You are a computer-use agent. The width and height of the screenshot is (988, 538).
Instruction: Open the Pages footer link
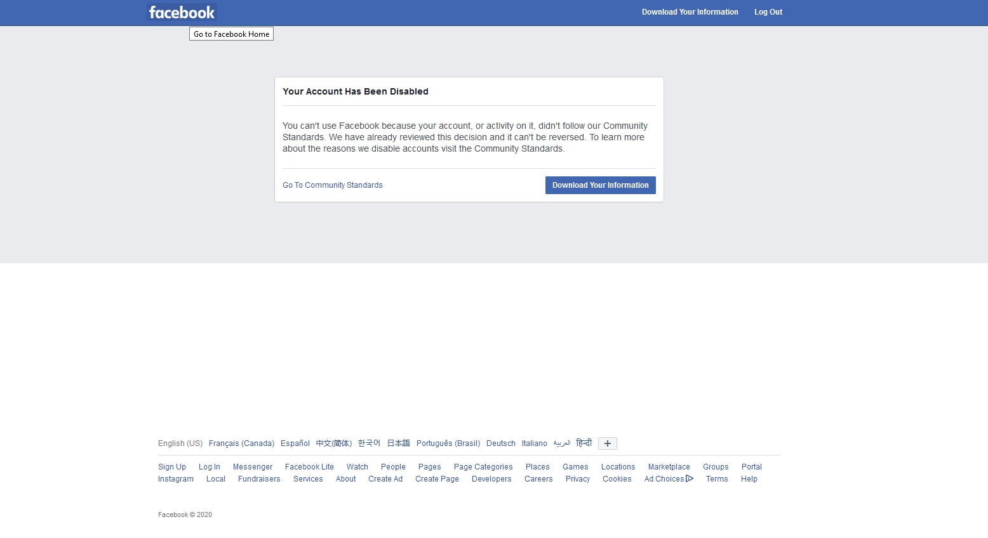coord(430,467)
